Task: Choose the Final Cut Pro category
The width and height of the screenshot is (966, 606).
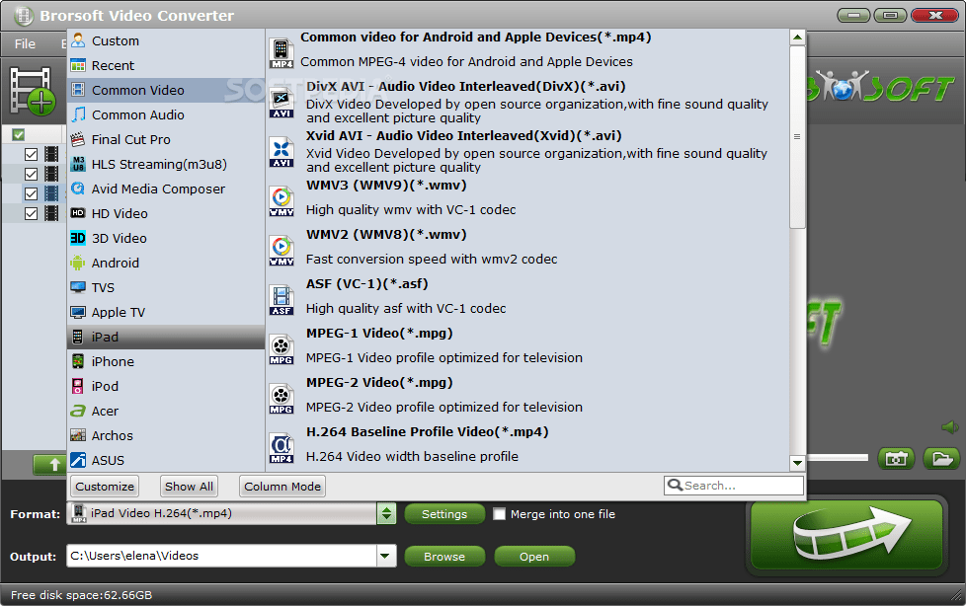Action: coord(166,139)
